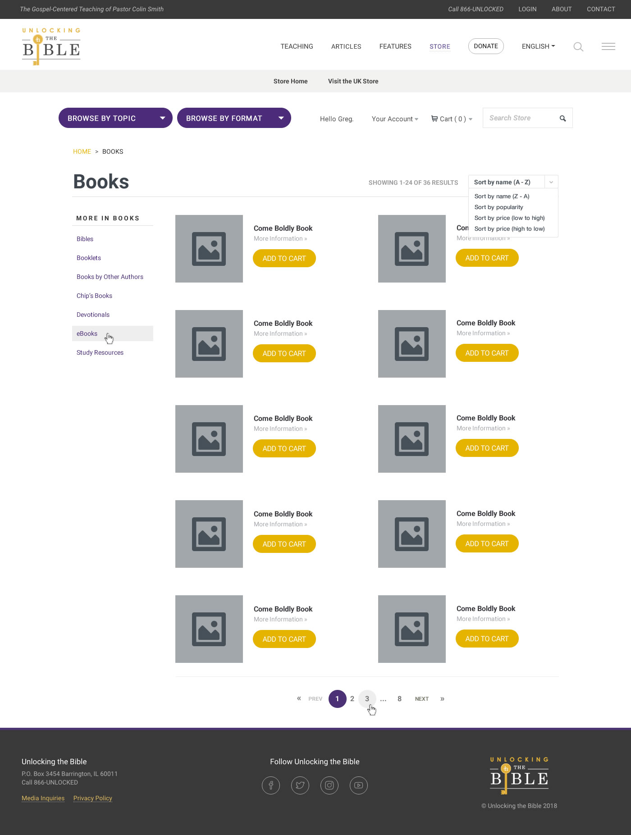Open Chip's Books category
This screenshot has height=835, width=631.
point(94,296)
